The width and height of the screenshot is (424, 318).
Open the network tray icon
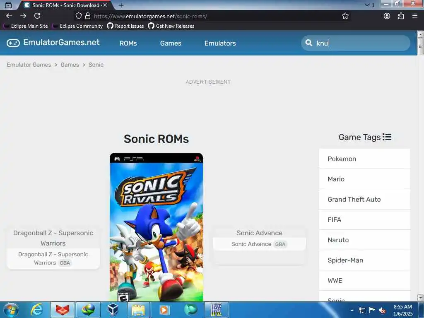click(362, 311)
